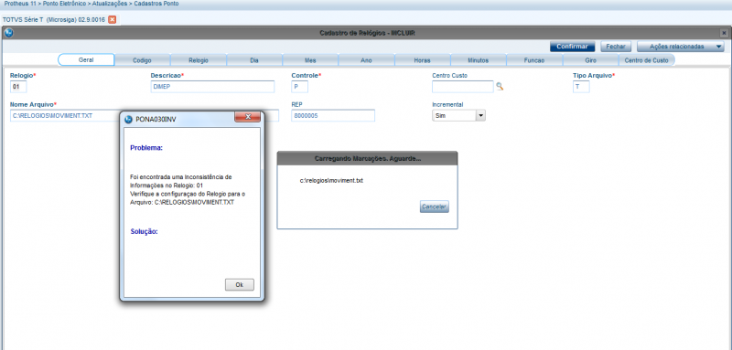Click the Controle field containing P
The image size is (732, 350).
point(300,87)
